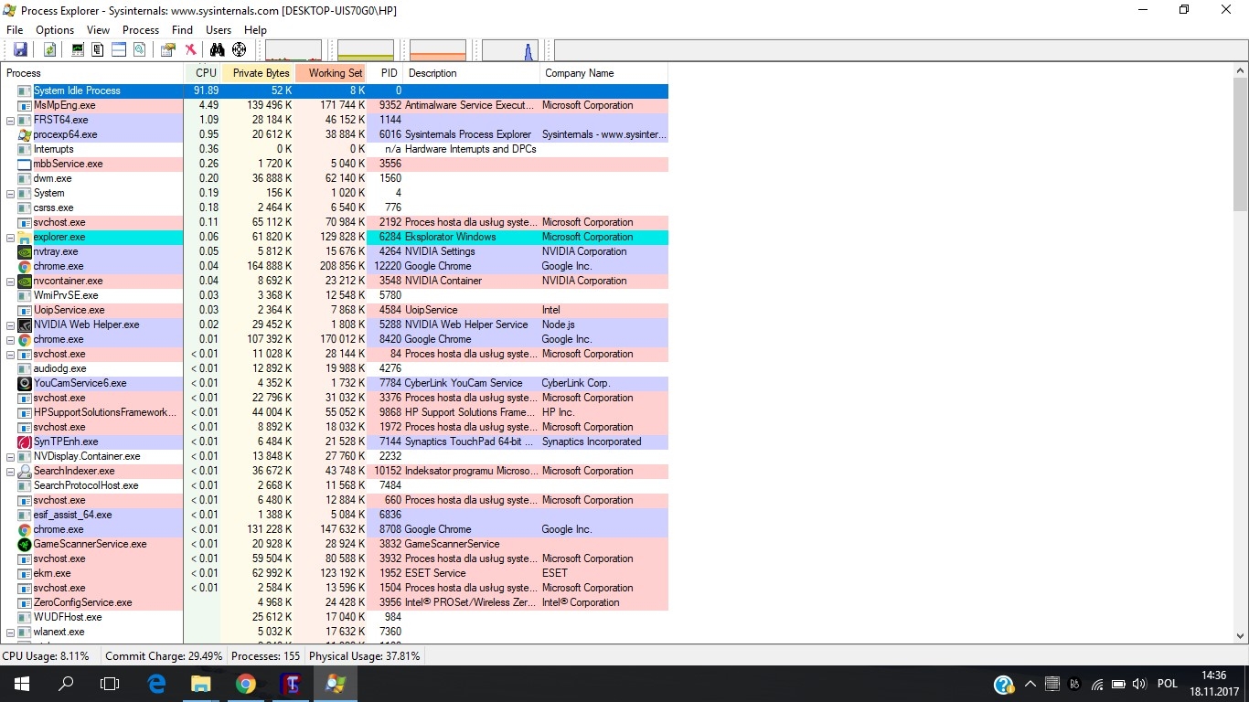Click the binoculars Find Handle or DLL icon
This screenshot has width=1249, height=702.
[218, 50]
